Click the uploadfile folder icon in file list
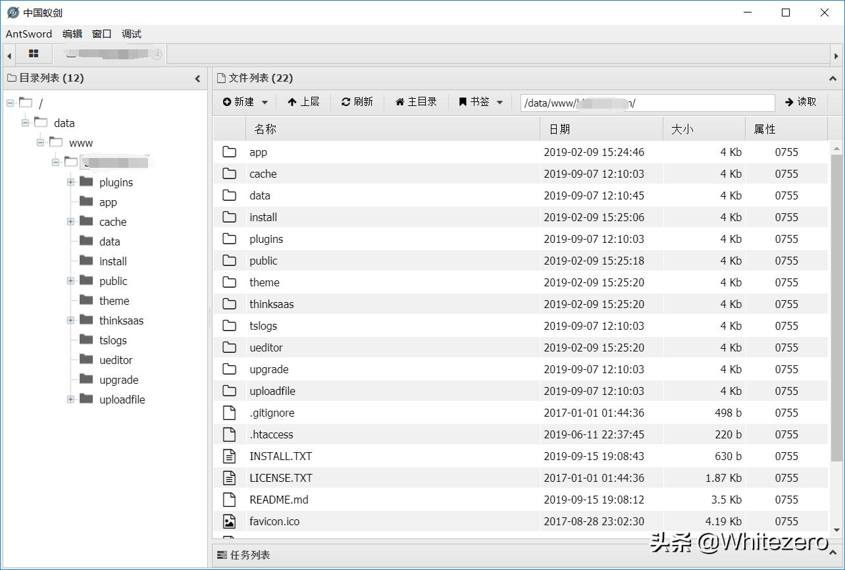This screenshot has width=845, height=570. 229,391
